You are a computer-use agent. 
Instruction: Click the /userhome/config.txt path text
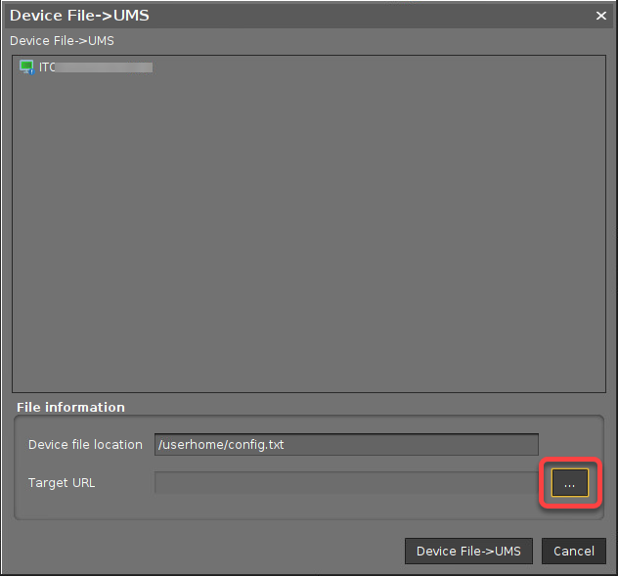click(x=220, y=445)
